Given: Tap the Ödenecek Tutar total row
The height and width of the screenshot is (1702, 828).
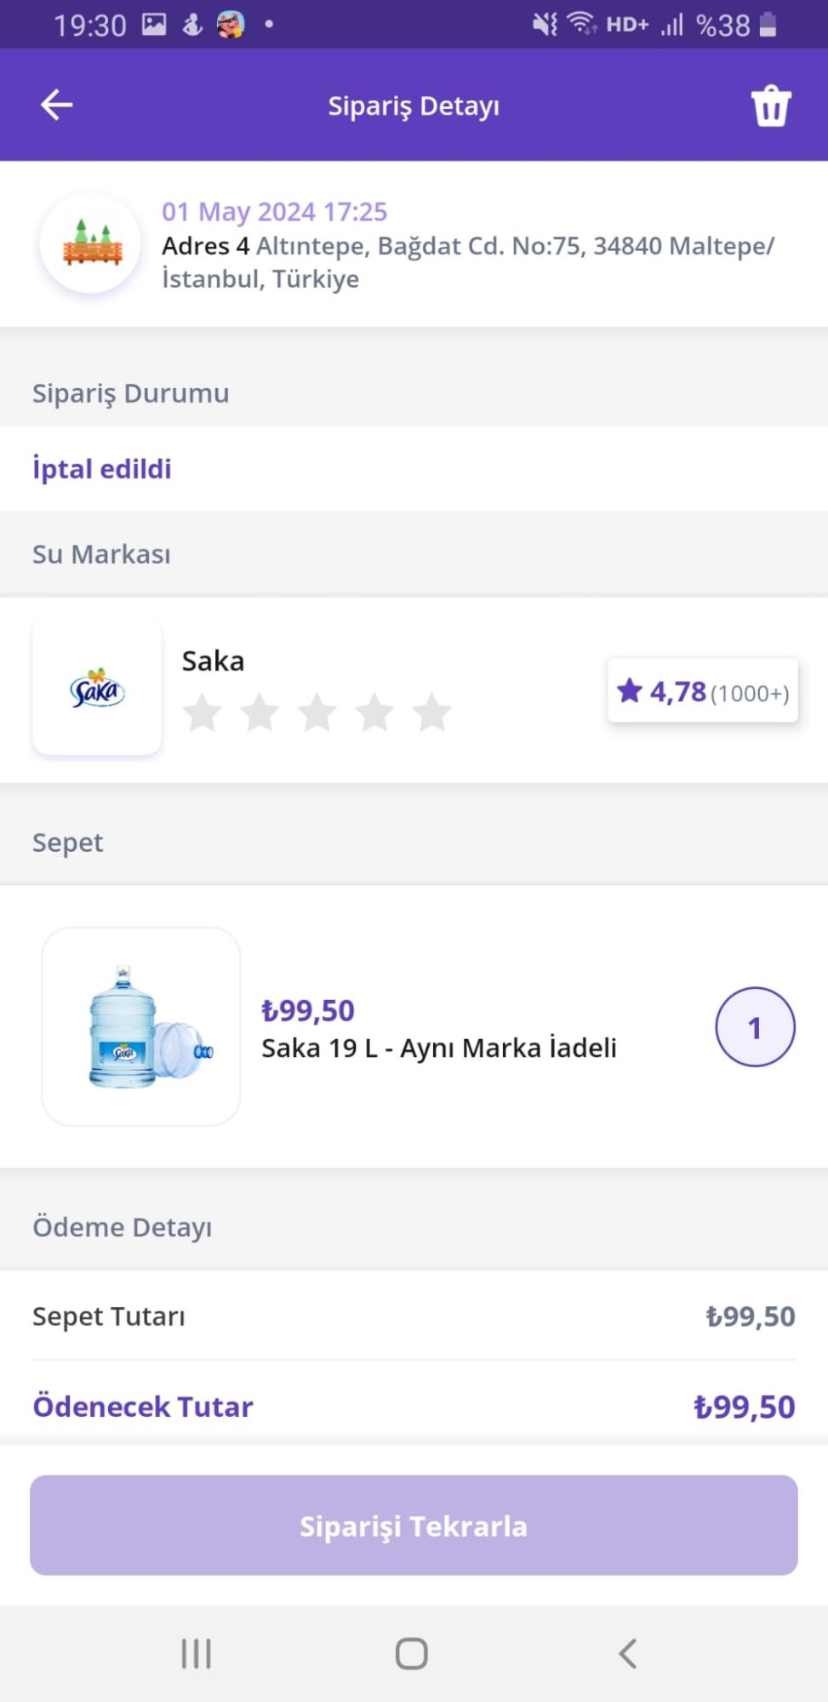Looking at the screenshot, I should pos(414,1407).
